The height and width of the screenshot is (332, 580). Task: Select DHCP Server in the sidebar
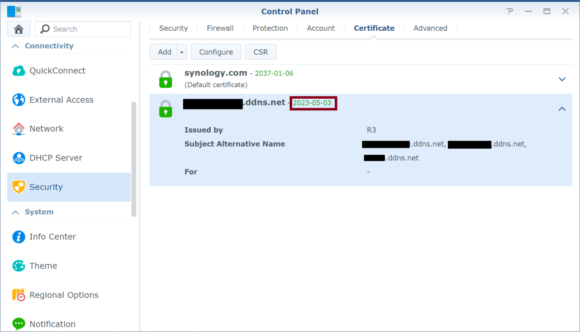56,158
